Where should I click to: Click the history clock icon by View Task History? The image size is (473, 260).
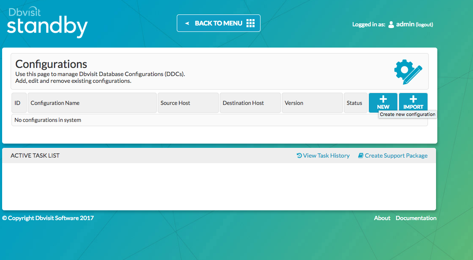(x=299, y=155)
